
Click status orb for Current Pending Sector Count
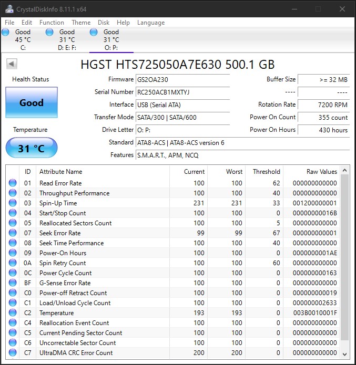click(x=13, y=332)
